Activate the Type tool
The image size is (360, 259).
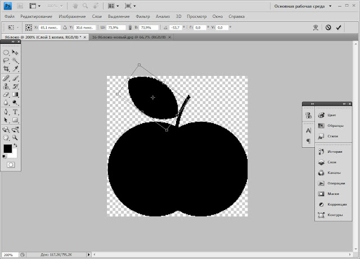pos(15,112)
